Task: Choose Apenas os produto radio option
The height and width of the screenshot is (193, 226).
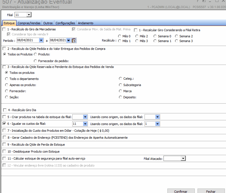Action: (6, 85)
